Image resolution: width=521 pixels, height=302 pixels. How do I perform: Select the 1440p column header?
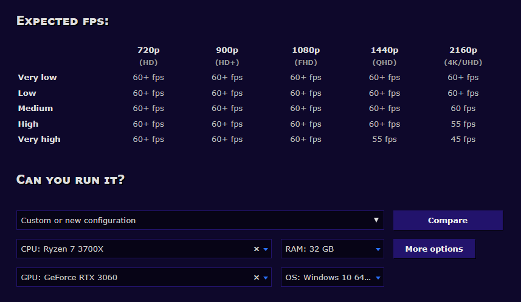(384, 50)
